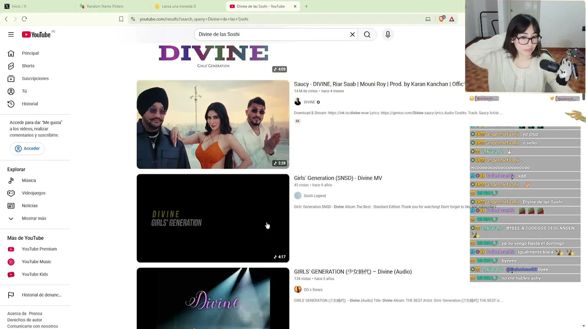Click '14 M de vistas' text
The height and width of the screenshot is (329, 586).
[306, 91]
